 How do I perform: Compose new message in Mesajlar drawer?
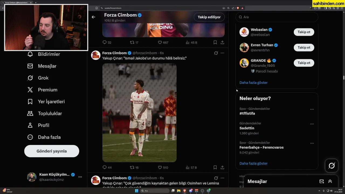(322, 181)
